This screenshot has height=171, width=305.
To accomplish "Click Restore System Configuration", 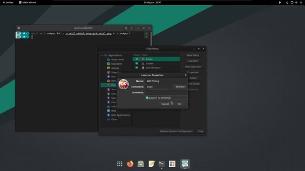I will 176,131.
